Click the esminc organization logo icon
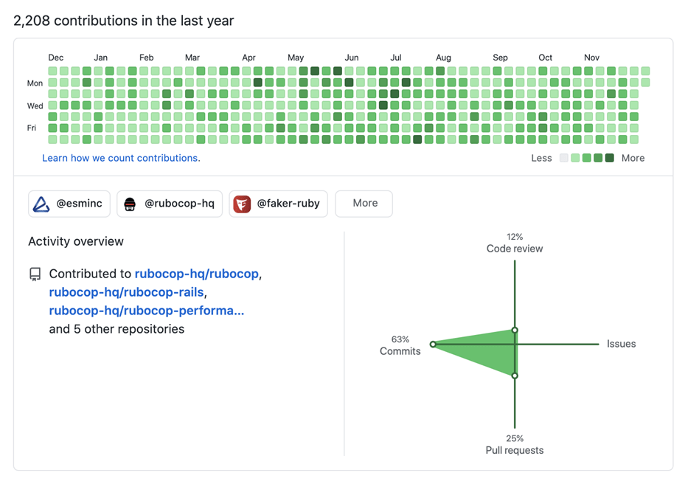 [41, 204]
